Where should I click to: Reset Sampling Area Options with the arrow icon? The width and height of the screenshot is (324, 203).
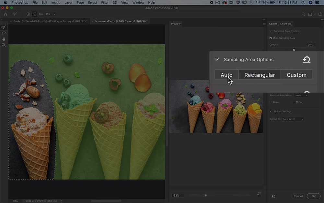(306, 60)
